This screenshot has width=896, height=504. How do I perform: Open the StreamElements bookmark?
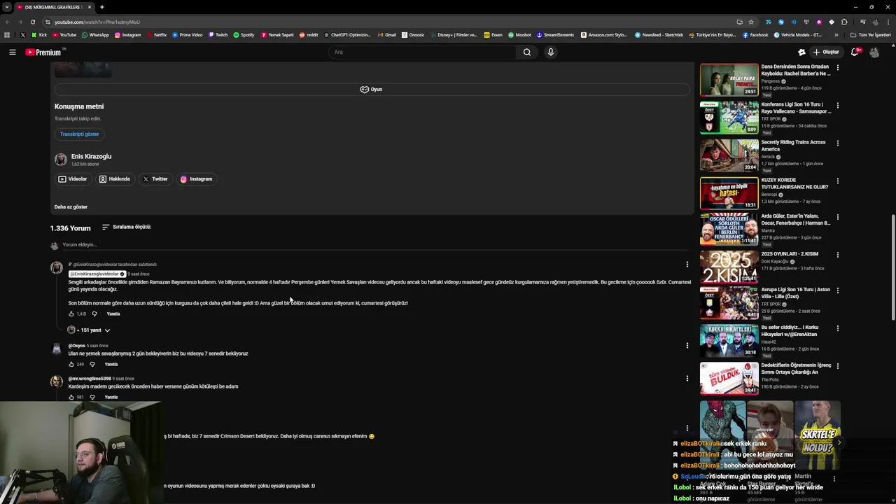pyautogui.click(x=555, y=35)
